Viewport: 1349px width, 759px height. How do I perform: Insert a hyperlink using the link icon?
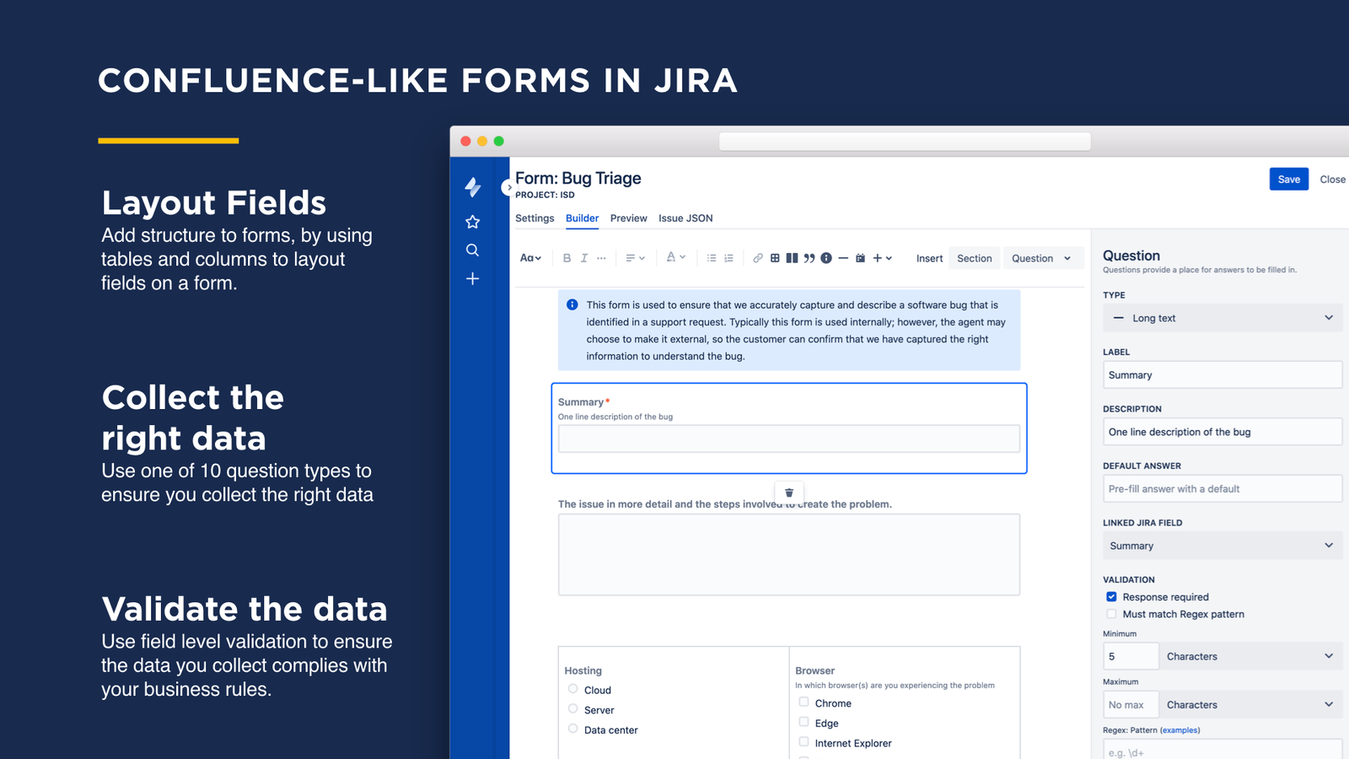[x=758, y=258]
